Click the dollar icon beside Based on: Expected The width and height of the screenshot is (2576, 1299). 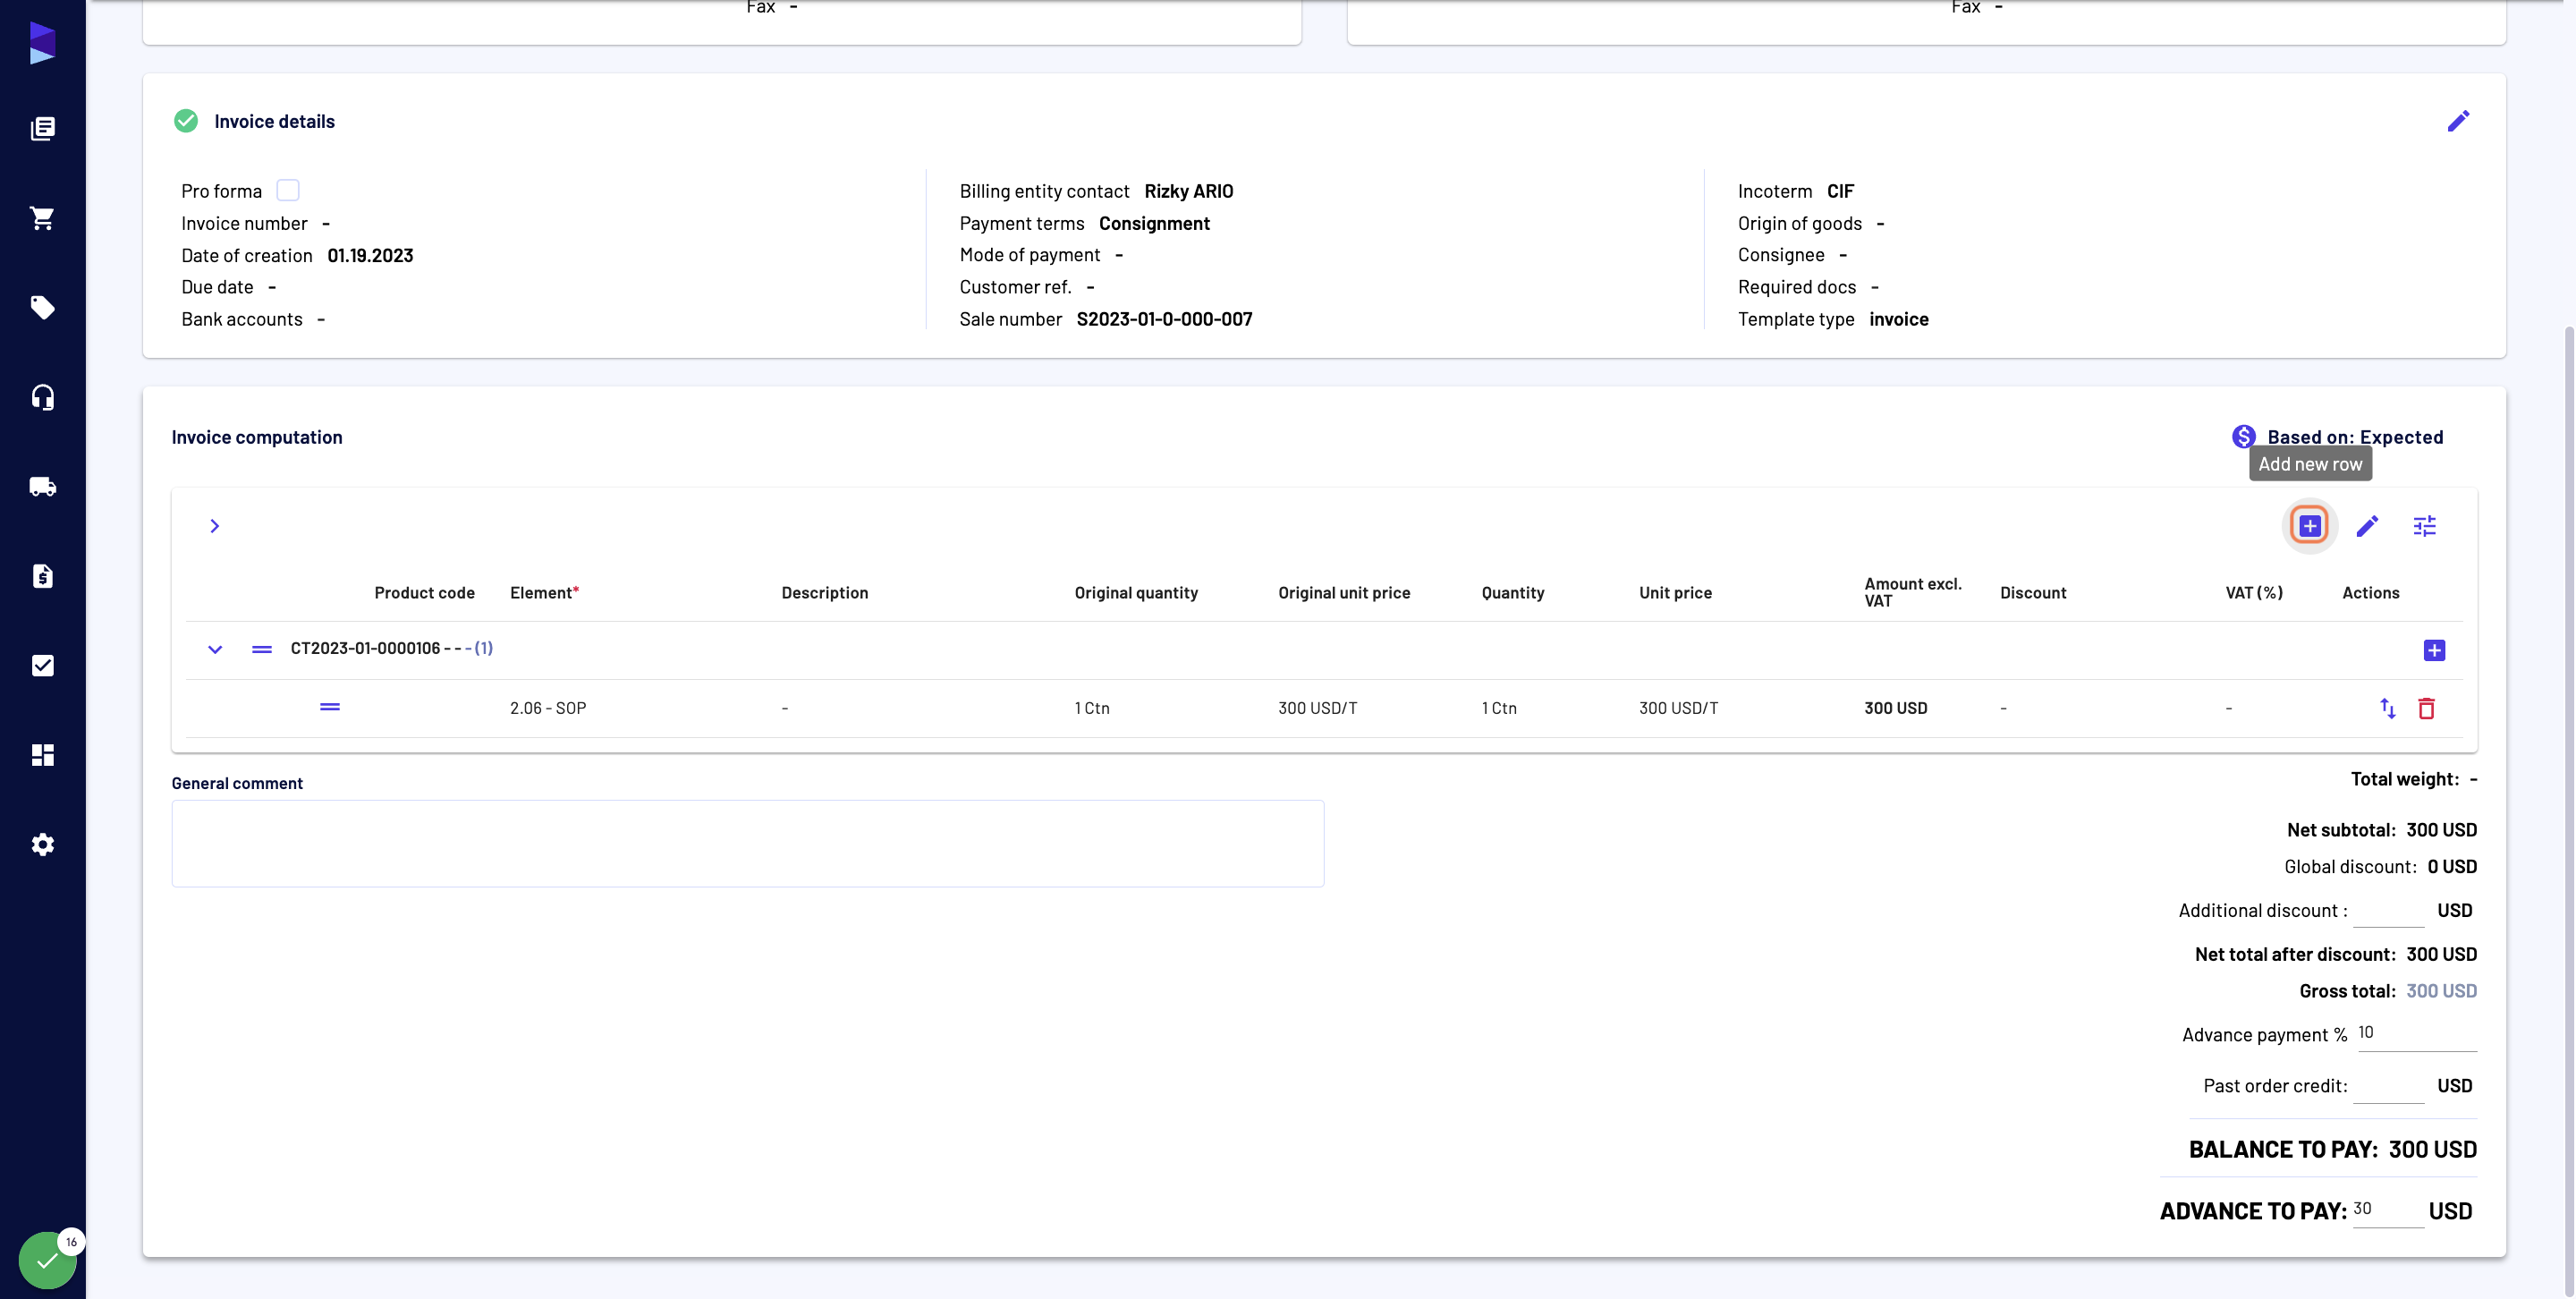pyautogui.click(x=2244, y=437)
